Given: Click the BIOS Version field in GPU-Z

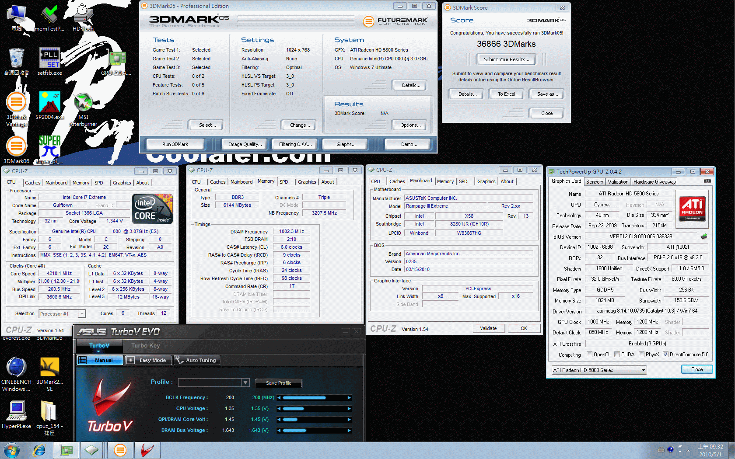Looking at the screenshot, I should [641, 236].
